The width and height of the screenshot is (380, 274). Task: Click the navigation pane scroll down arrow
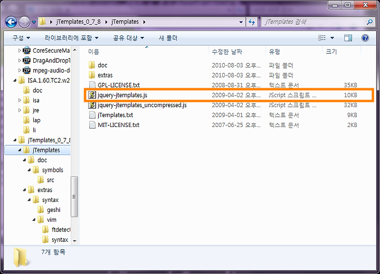click(74, 241)
